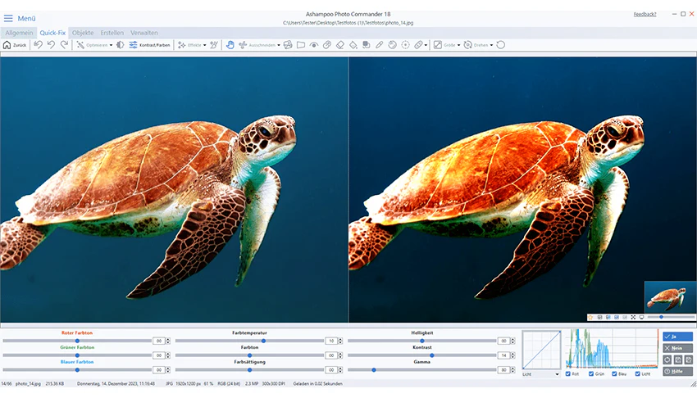697x398 pixels.
Task: Click the paint bucket fill tool
Action: coord(353,45)
